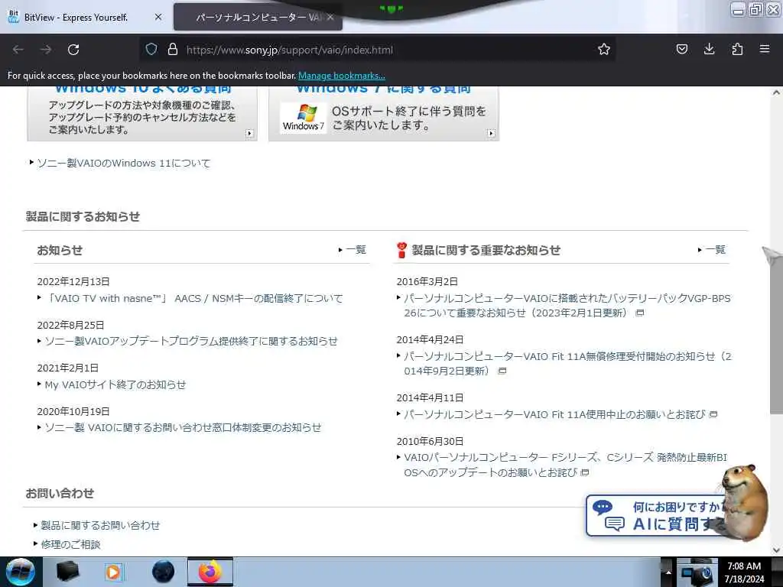Click the 2016年3月2日 date text

427,281
